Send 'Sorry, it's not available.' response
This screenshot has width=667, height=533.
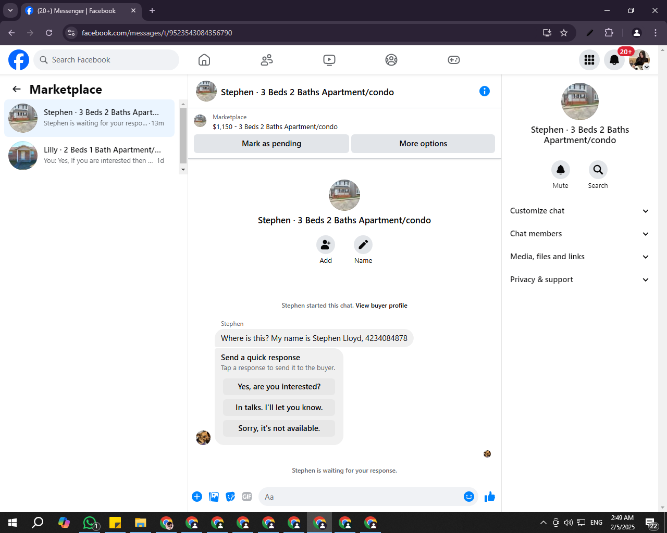279,428
